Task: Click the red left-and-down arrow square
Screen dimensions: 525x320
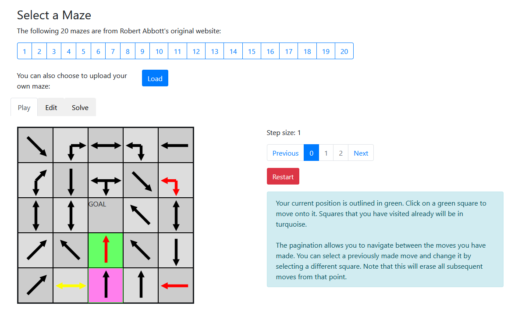Action: coord(176,180)
